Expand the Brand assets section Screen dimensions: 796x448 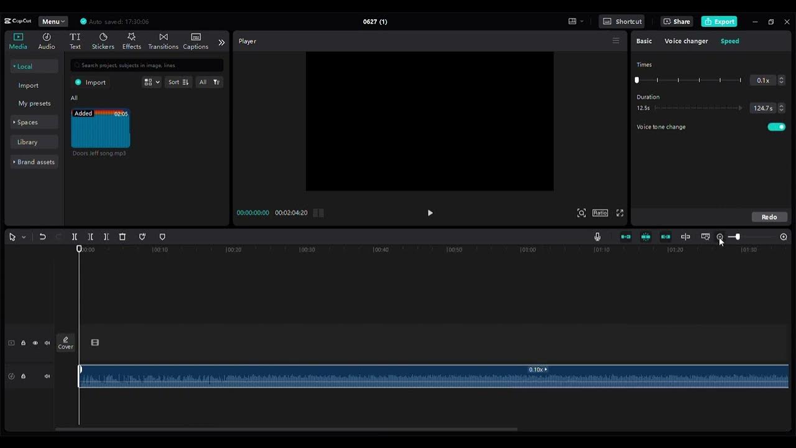coord(34,162)
